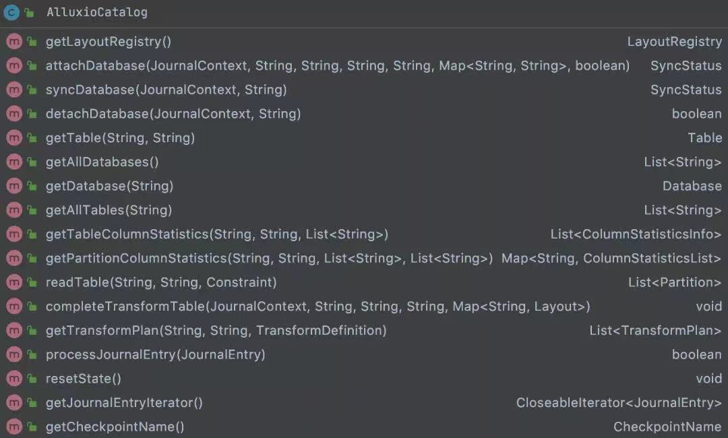Select getTransformPlan method in list
728x438 pixels.
[216, 331]
